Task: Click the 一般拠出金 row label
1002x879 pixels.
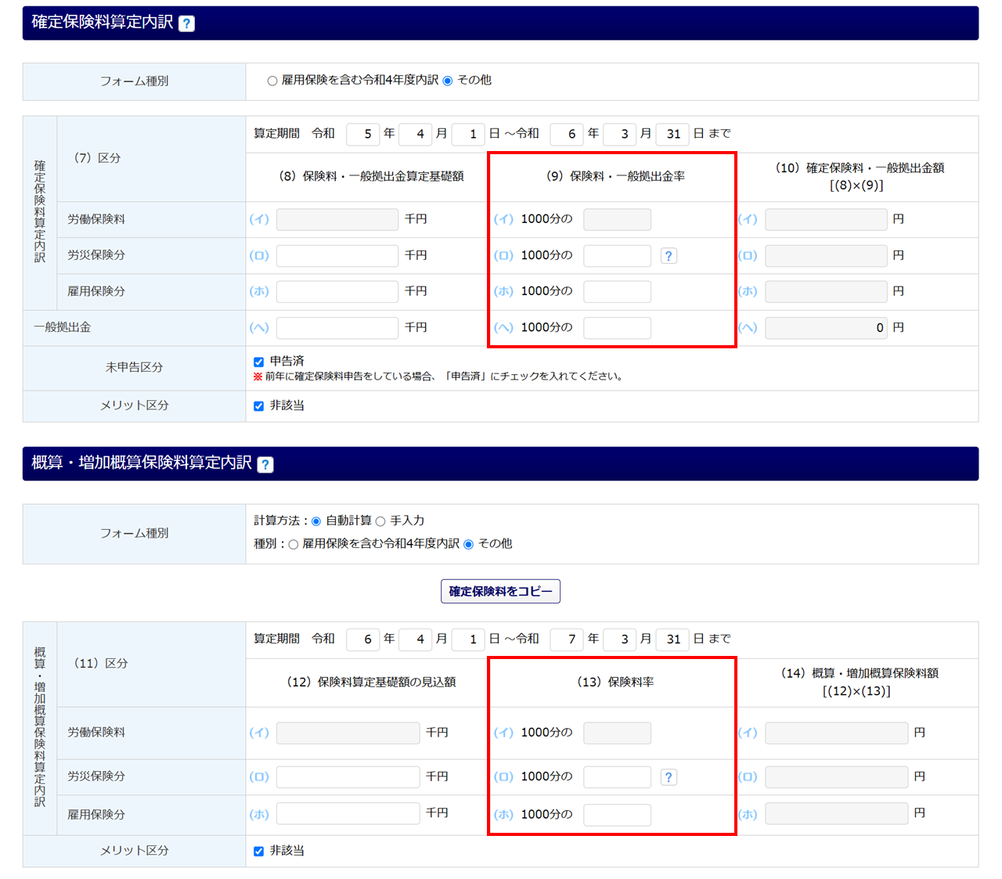Action: pyautogui.click(x=62, y=328)
